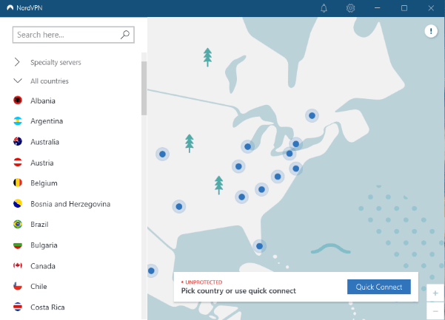Screen dimensions: 445x320
Task: Click the Costa Rica flag icon
Action: pos(18,307)
